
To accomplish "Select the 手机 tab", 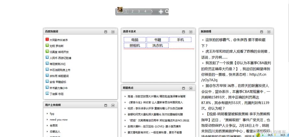I will click(x=181, y=40).
